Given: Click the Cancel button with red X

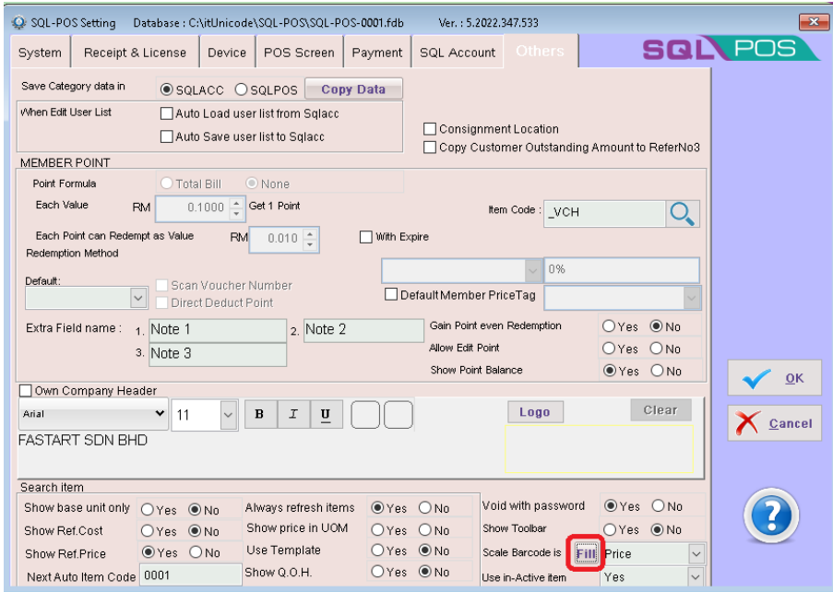Looking at the screenshot, I should 775,424.
